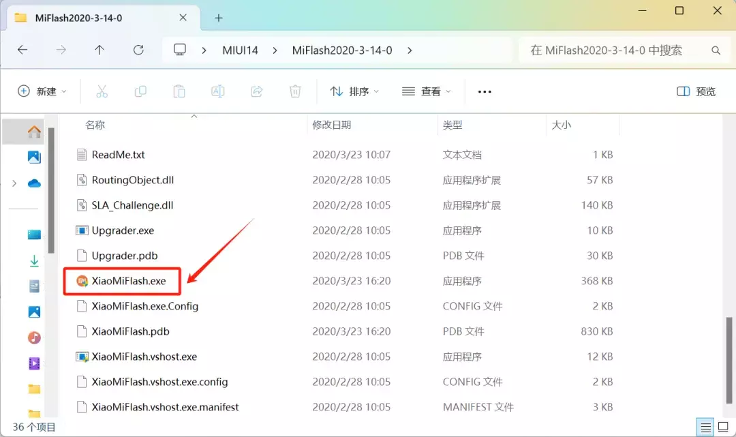Click the MANIFEST 文件 type cell

click(478, 407)
